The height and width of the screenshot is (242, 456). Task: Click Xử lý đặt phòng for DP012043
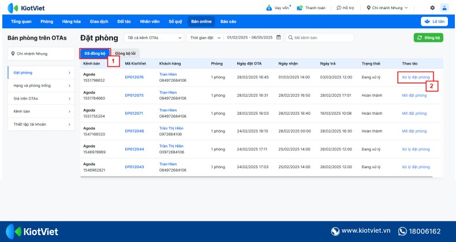click(x=416, y=167)
